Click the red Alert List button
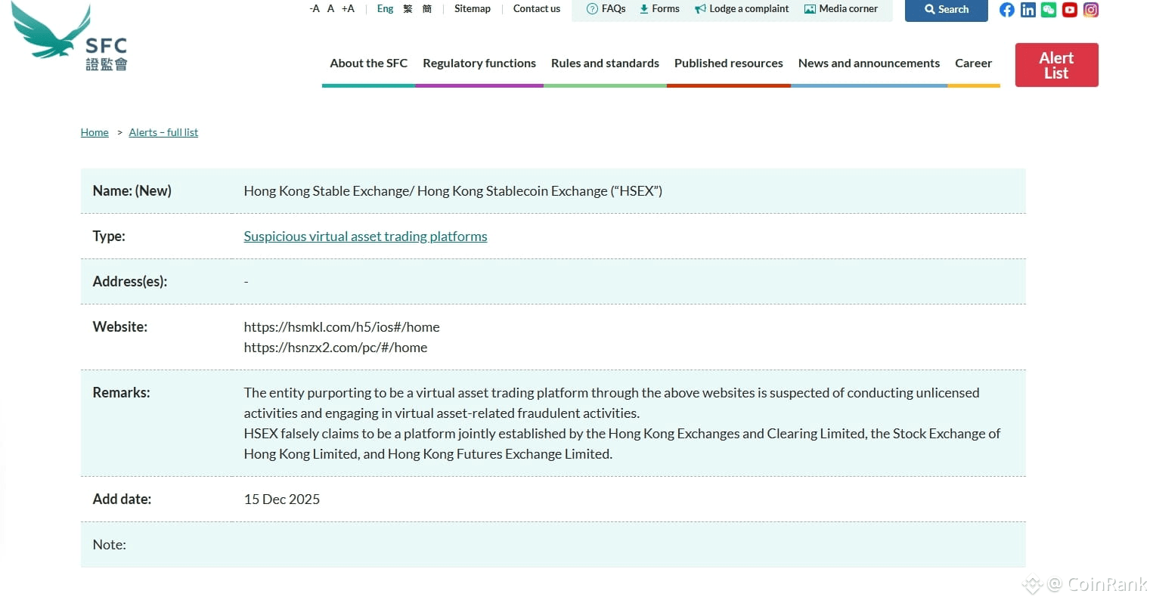Viewport: 1153px width, 603px height. click(x=1056, y=65)
